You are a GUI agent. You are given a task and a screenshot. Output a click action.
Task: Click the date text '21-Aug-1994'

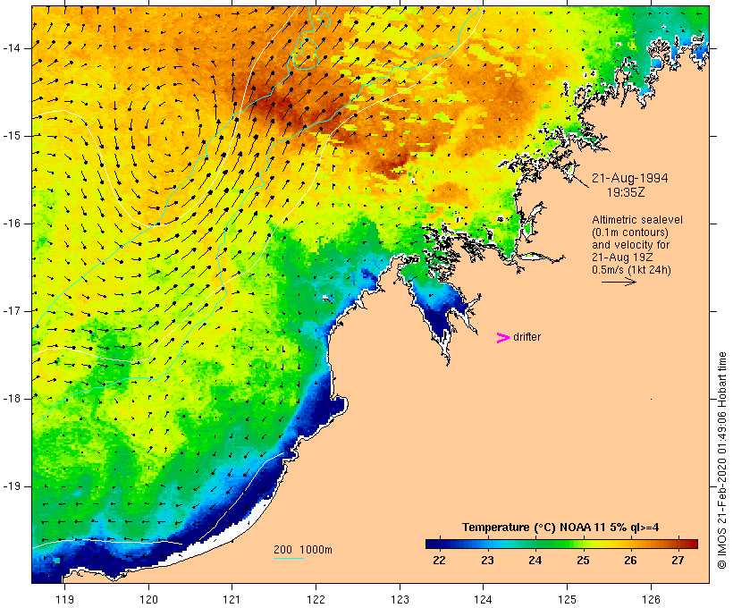629,178
